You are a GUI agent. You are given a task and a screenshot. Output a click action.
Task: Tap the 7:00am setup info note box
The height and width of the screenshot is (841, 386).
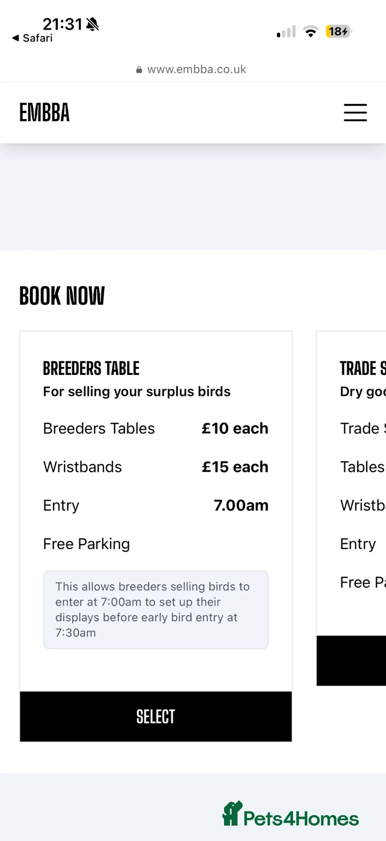pyautogui.click(x=156, y=610)
